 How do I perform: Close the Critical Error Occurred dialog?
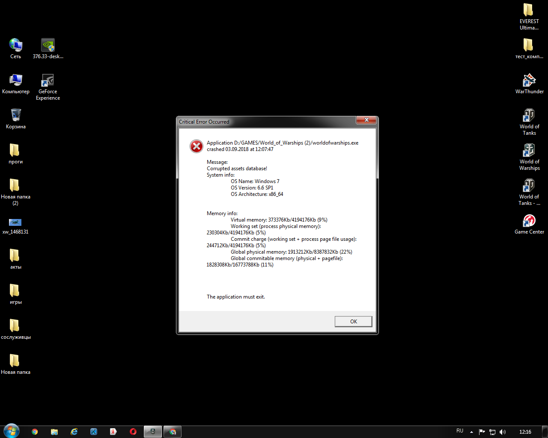pos(366,120)
